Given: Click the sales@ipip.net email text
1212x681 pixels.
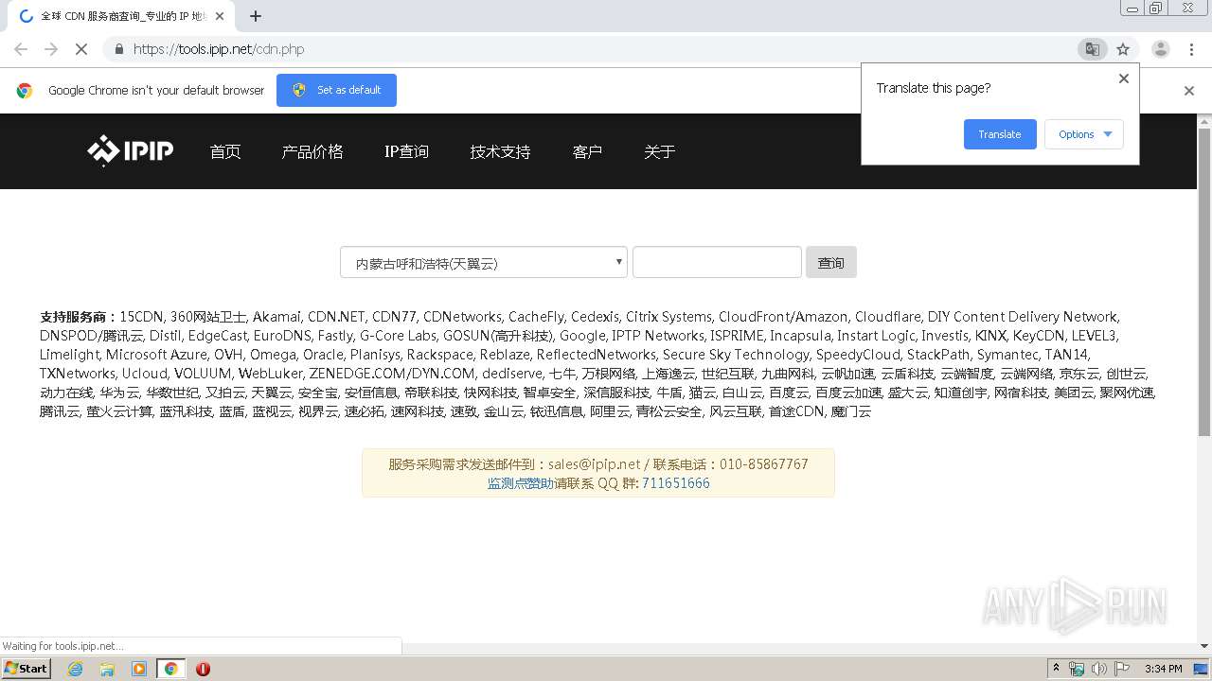Looking at the screenshot, I should coord(594,464).
